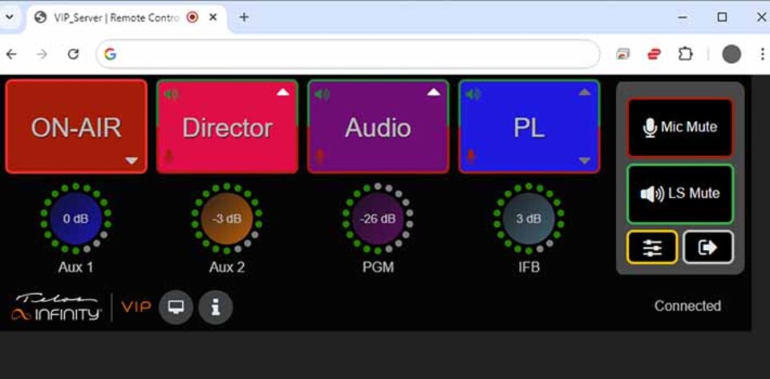Click the Telos Infinity logo
Image resolution: width=770 pixels, height=379 pixels.
coord(56,308)
